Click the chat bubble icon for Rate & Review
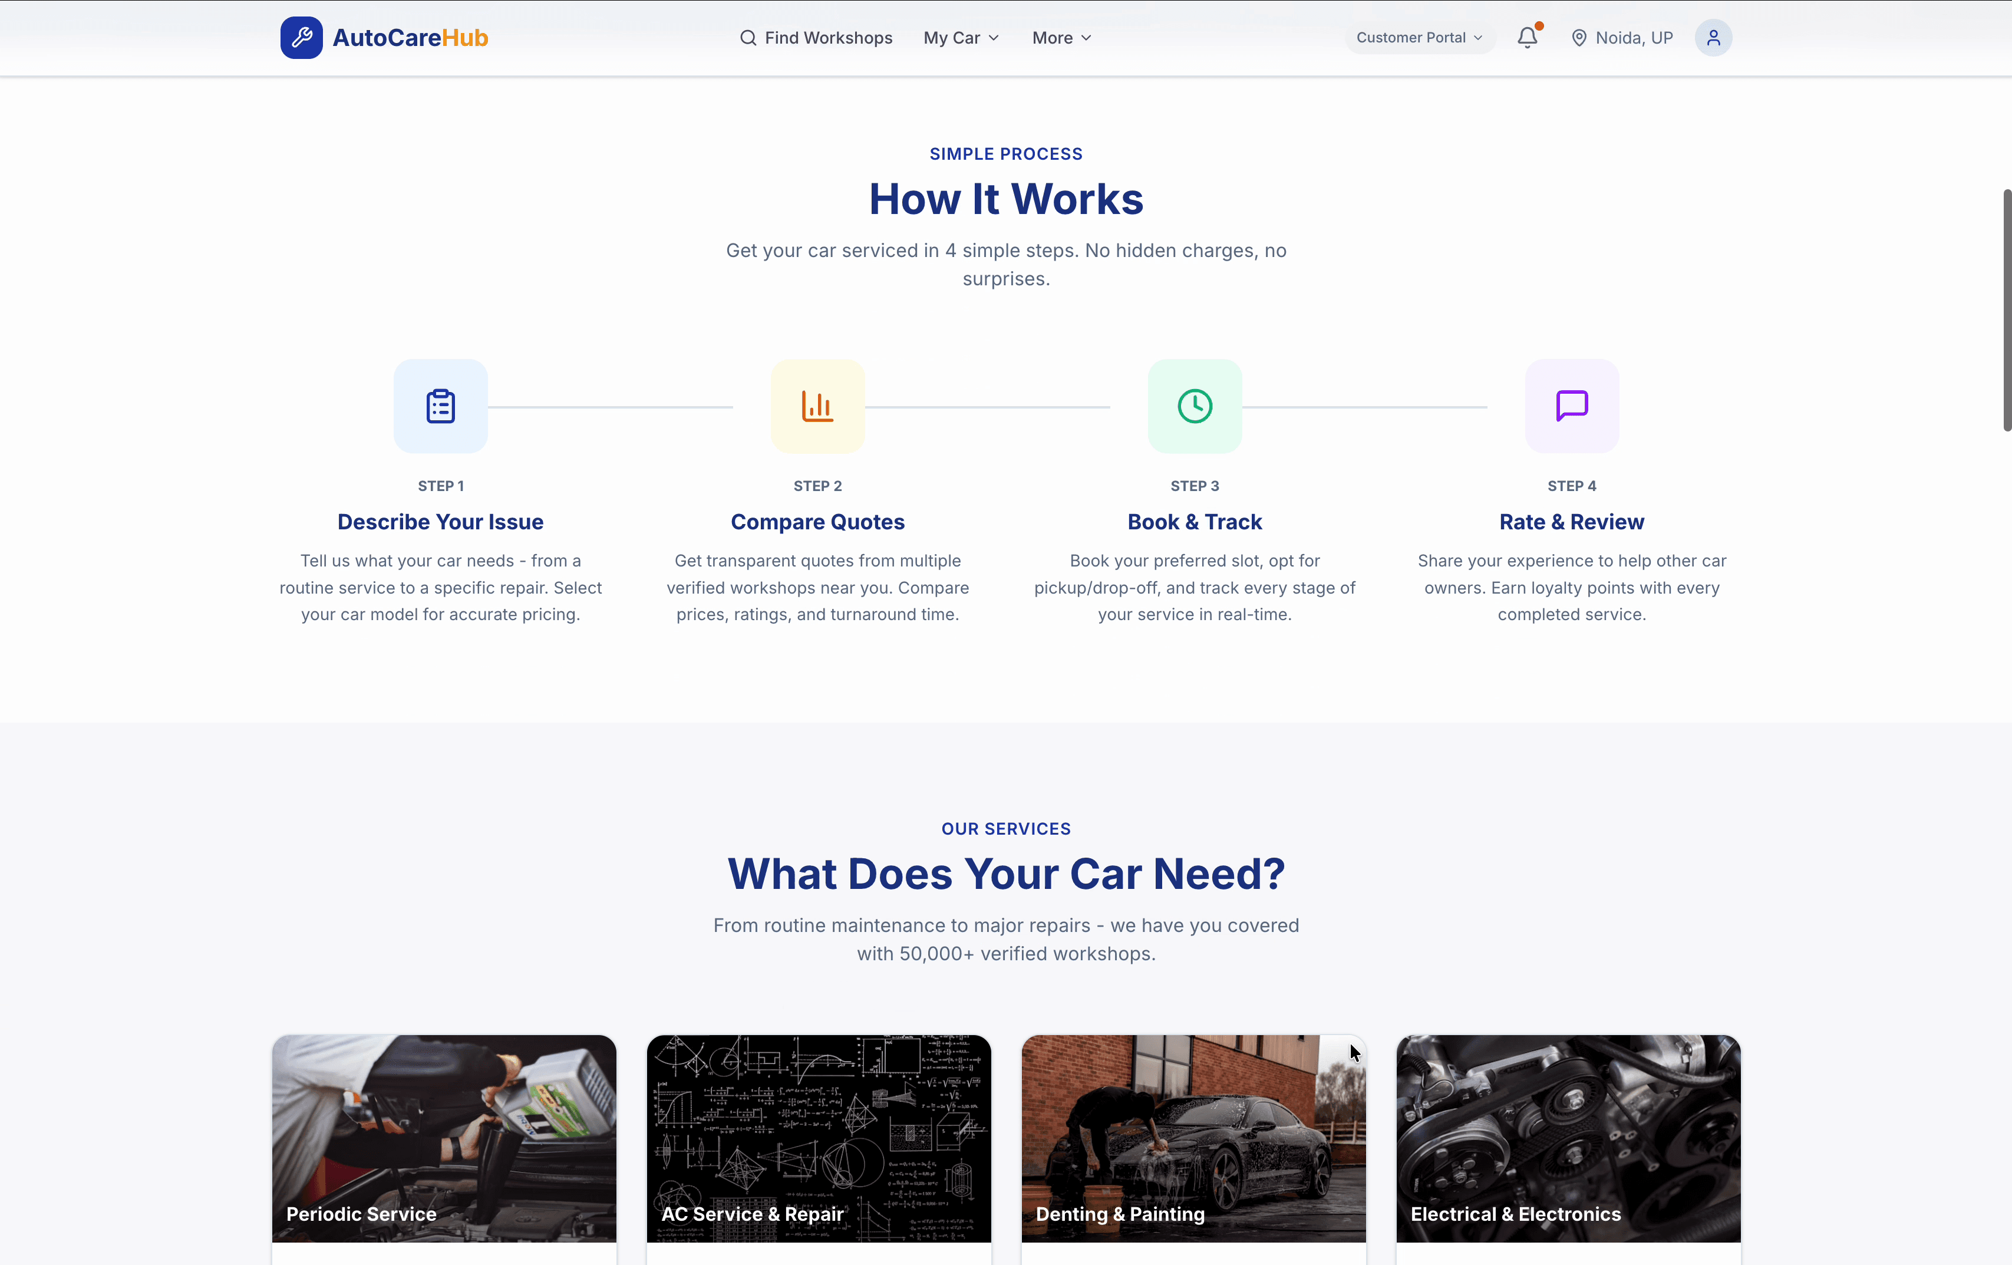Screen dimensions: 2012x1265 coord(1571,406)
